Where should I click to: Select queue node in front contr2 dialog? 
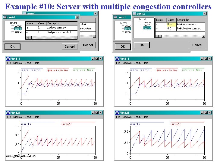(147, 22)
